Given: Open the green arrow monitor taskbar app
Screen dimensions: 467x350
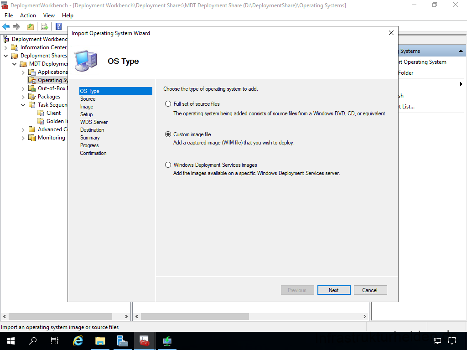Looking at the screenshot, I should pos(167,341).
